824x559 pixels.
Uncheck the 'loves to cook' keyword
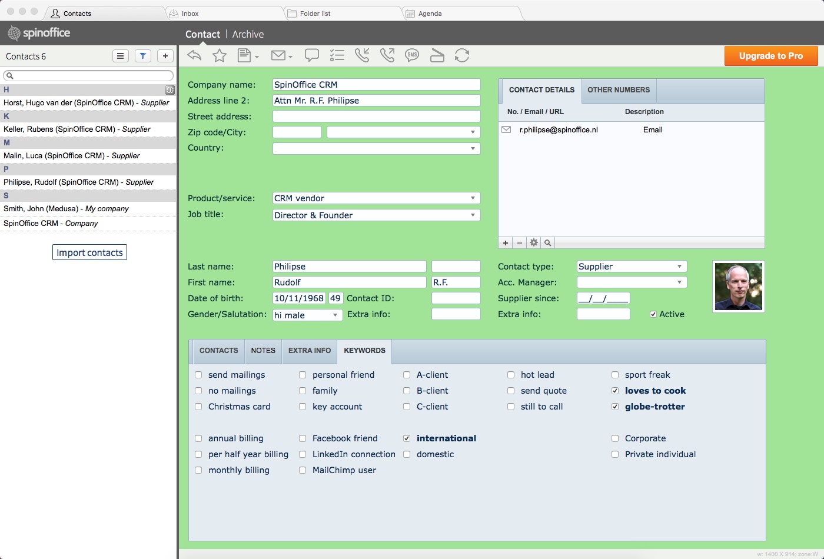(615, 391)
